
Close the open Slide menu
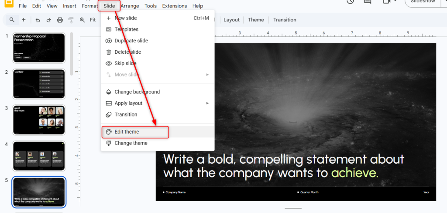pos(109,6)
